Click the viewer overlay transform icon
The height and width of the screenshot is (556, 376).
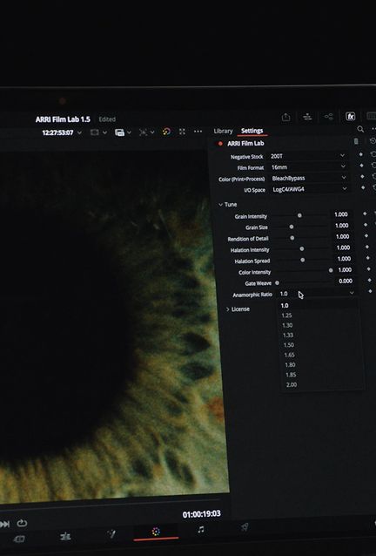pos(143,132)
